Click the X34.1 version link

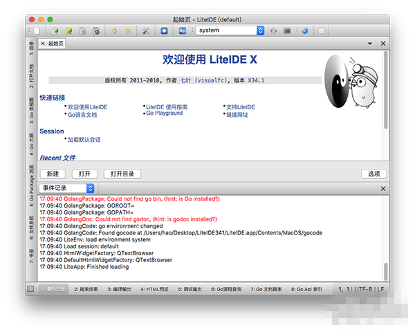click(x=256, y=80)
